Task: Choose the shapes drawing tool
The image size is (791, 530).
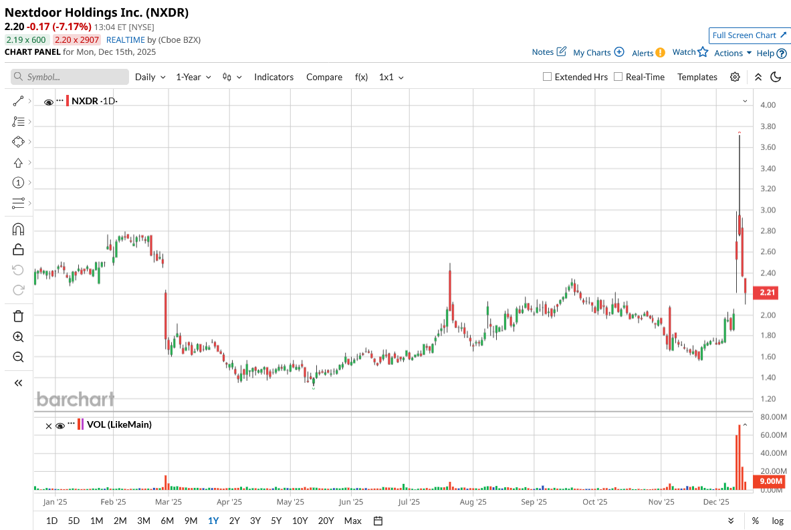Action: click(18, 142)
